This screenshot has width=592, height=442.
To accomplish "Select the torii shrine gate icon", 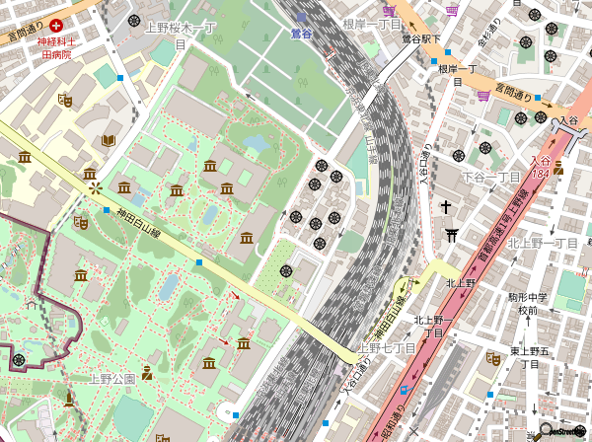I will coord(452,234).
